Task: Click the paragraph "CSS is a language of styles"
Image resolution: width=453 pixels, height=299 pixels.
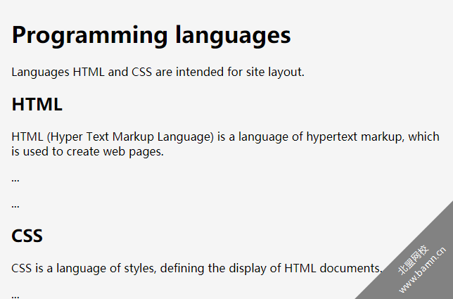Action: click(197, 268)
